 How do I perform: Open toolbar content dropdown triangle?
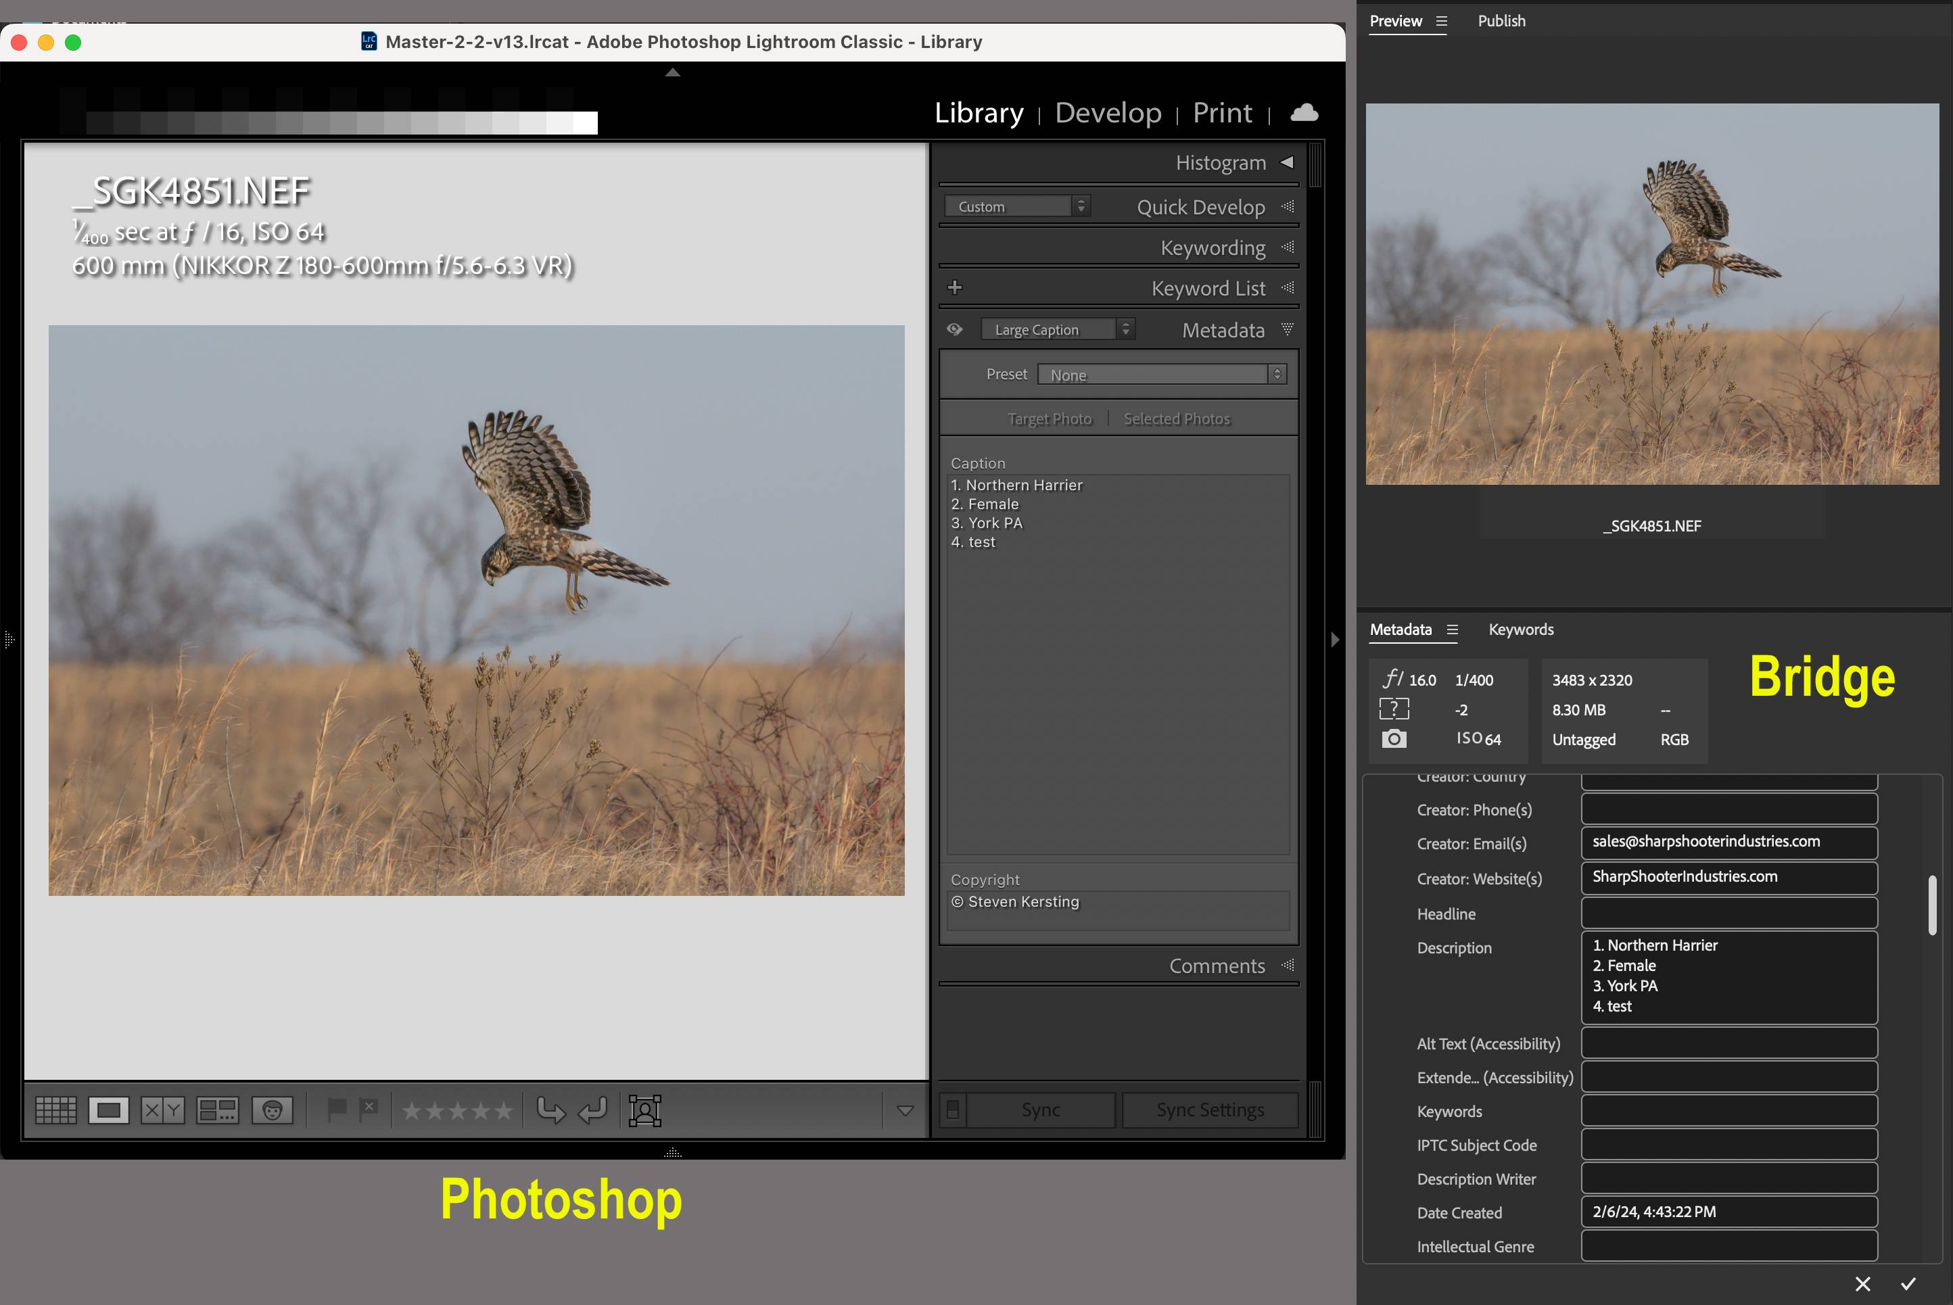(x=905, y=1110)
